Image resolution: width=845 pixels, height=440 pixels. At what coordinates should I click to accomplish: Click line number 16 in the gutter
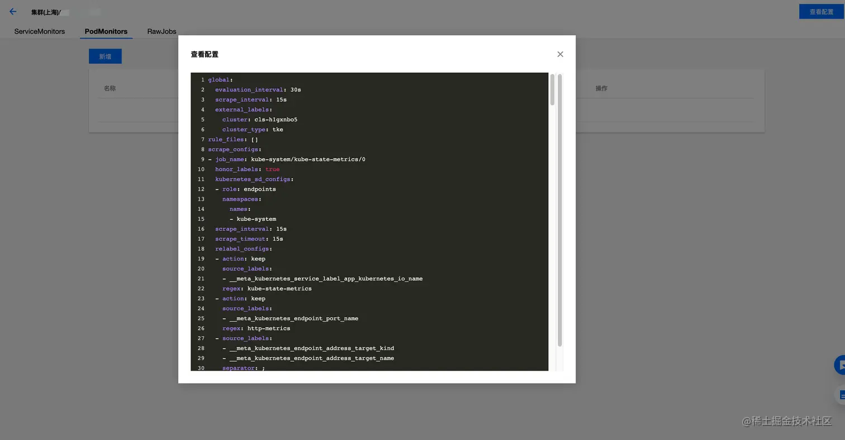click(201, 229)
